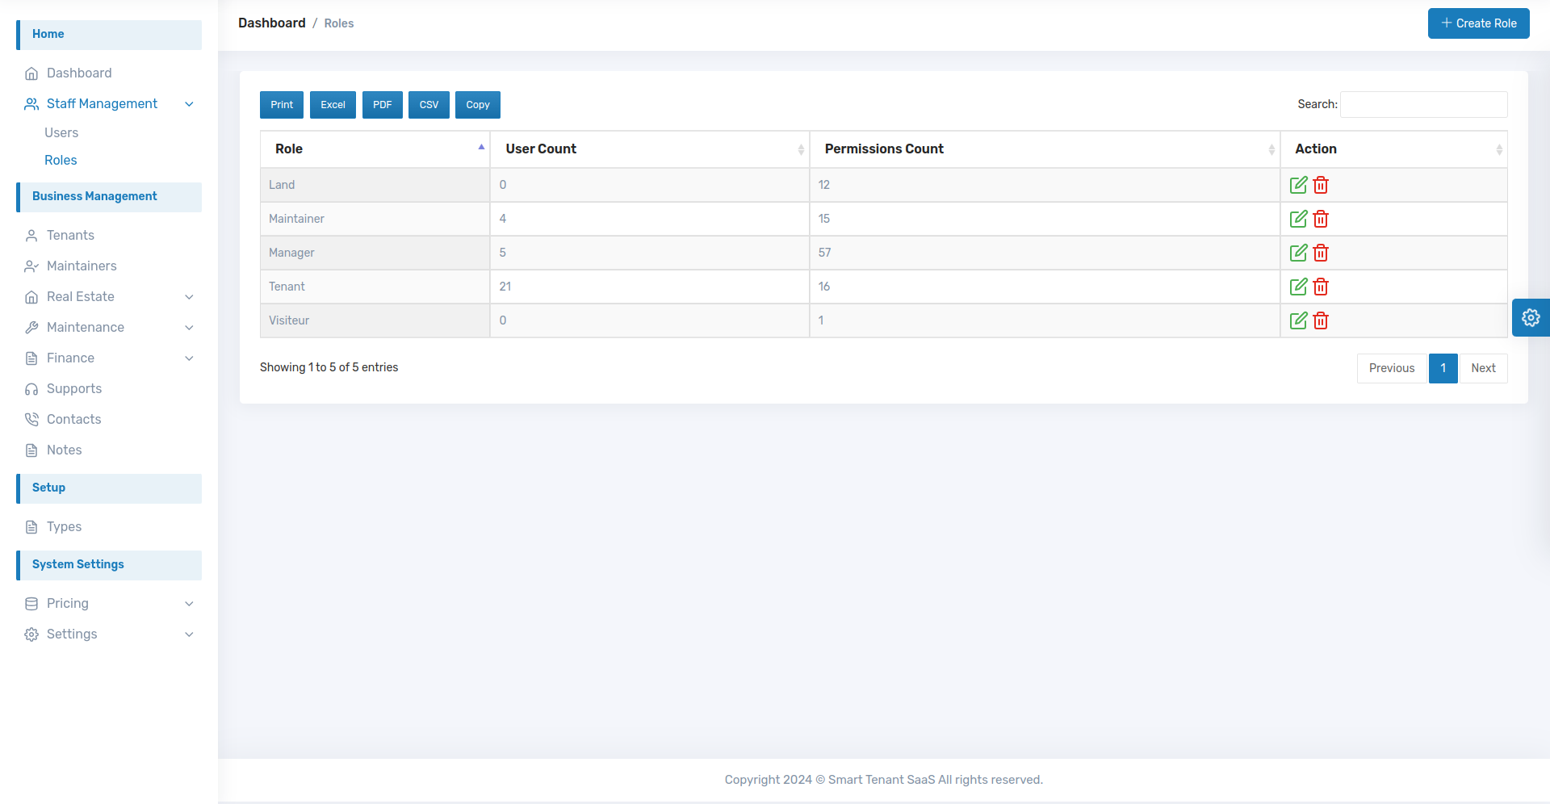
Task: Go to Tenants page in sidebar
Action: (70, 236)
